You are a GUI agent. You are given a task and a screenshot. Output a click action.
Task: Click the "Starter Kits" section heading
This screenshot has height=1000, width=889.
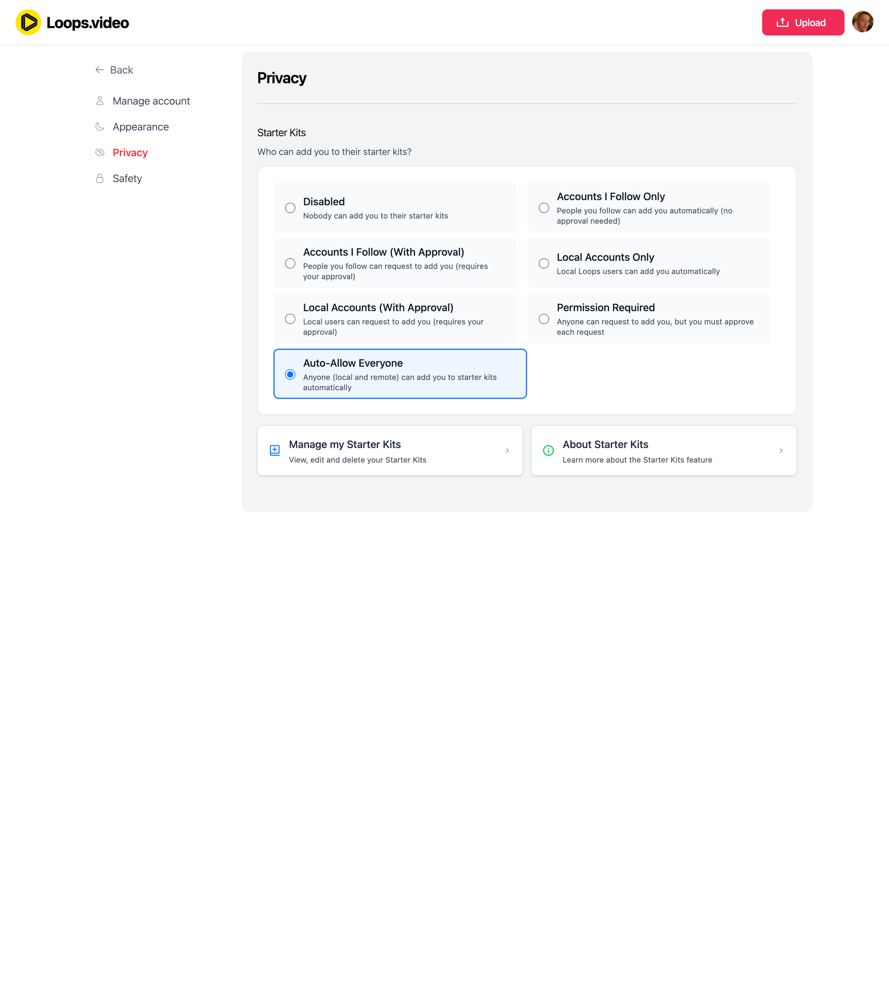click(x=281, y=133)
